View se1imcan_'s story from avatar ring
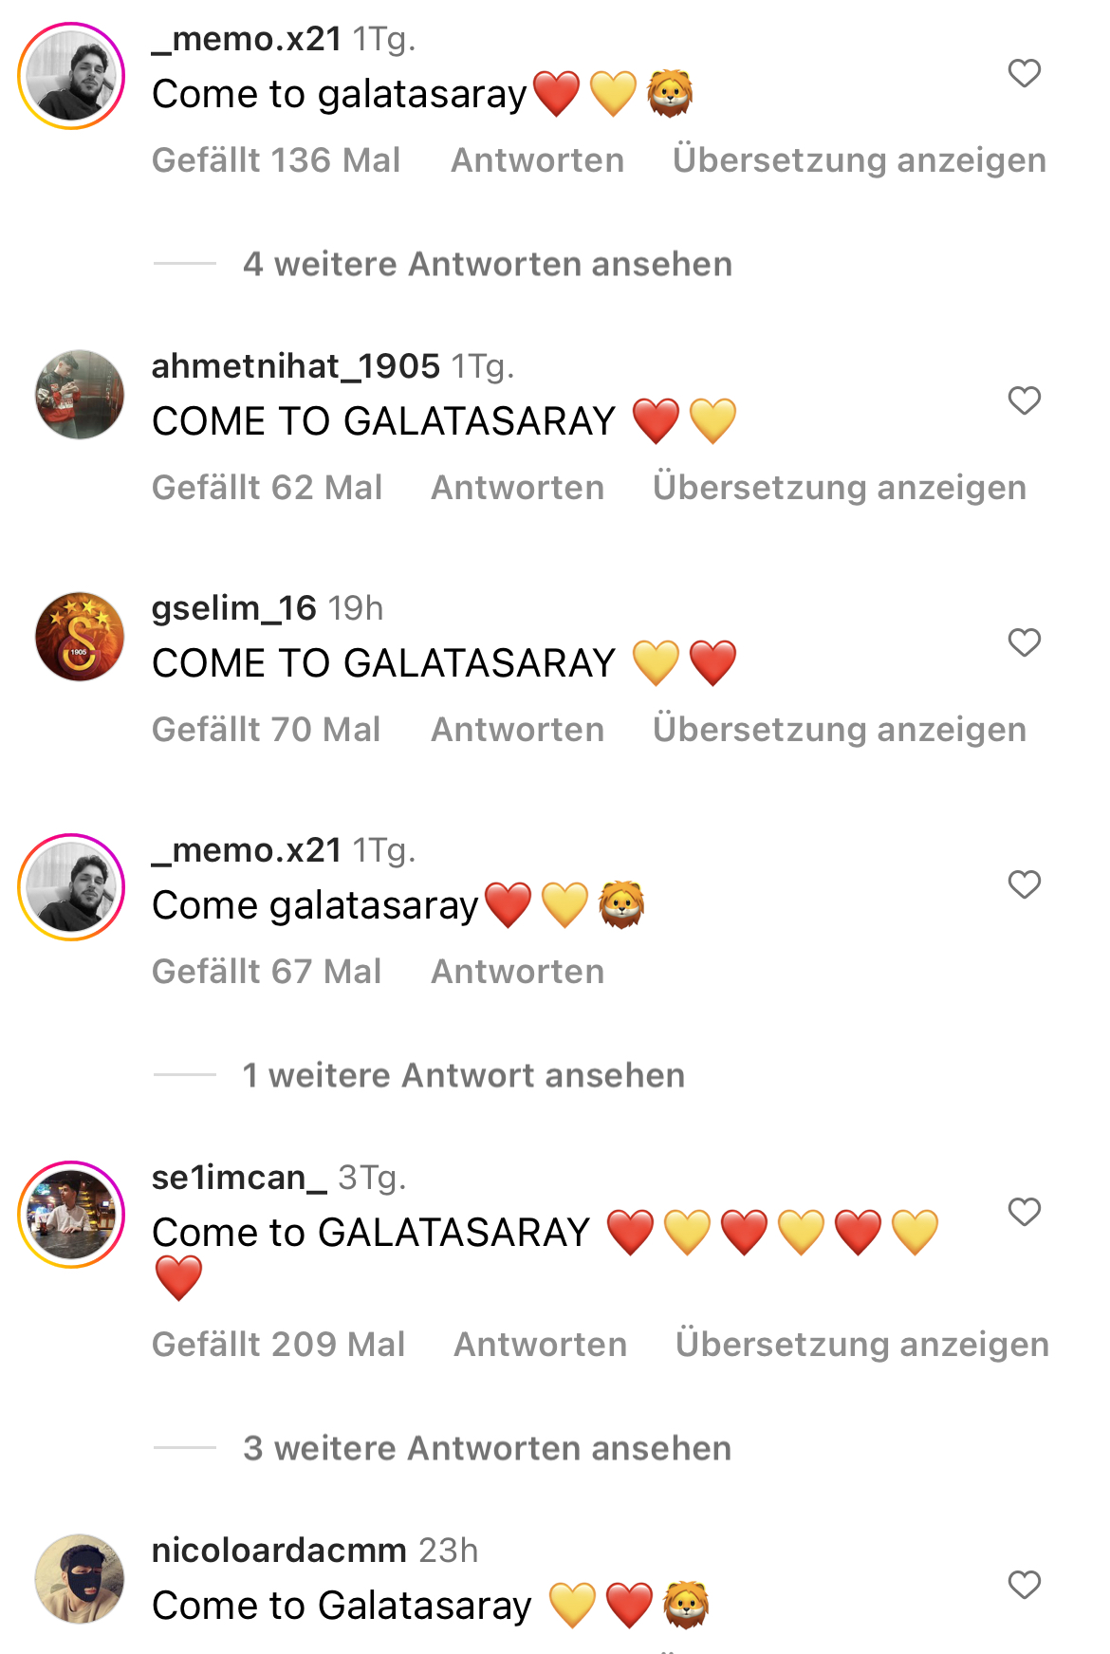Image resolution: width=1110 pixels, height=1654 pixels. [72, 1215]
